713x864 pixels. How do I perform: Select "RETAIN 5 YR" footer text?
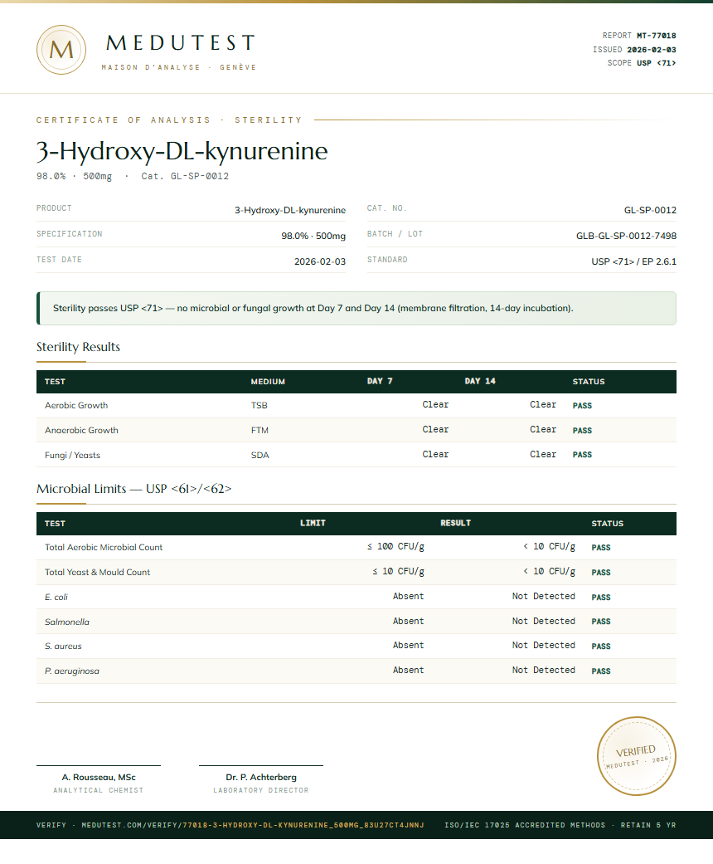click(648, 826)
